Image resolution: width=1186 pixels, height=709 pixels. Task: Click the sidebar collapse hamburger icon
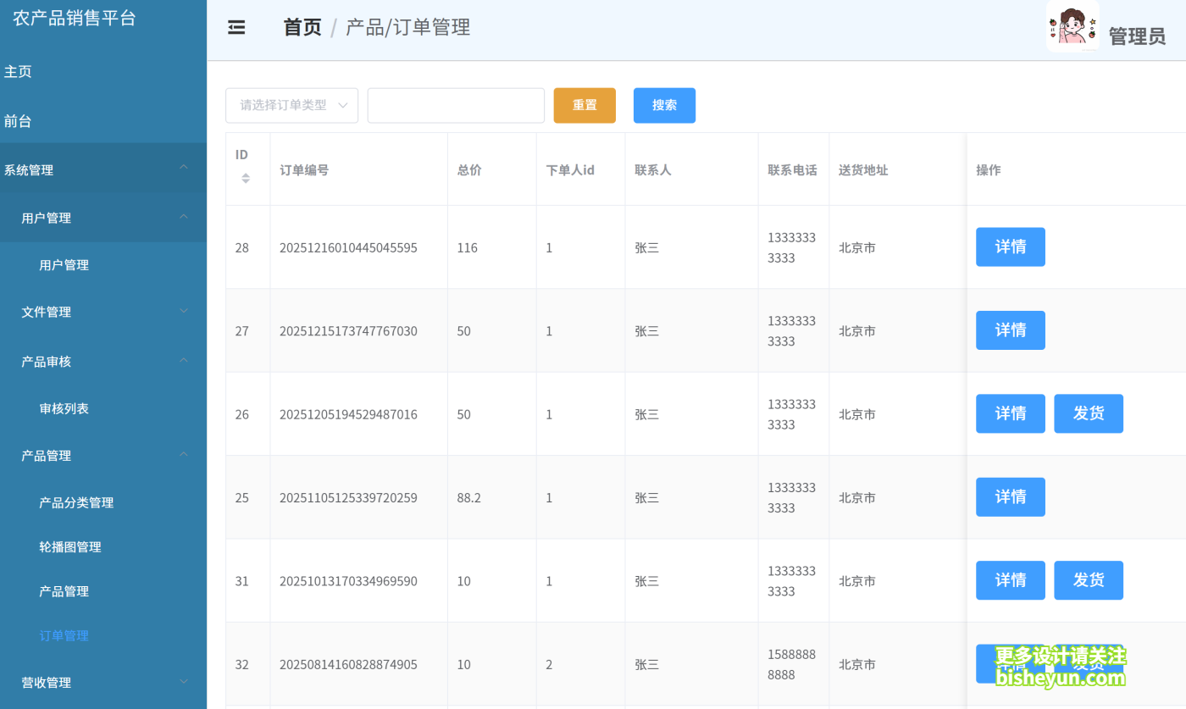pos(236,27)
